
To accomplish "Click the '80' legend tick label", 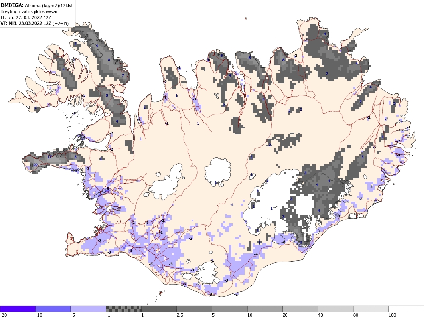I will (x=356, y=315).
